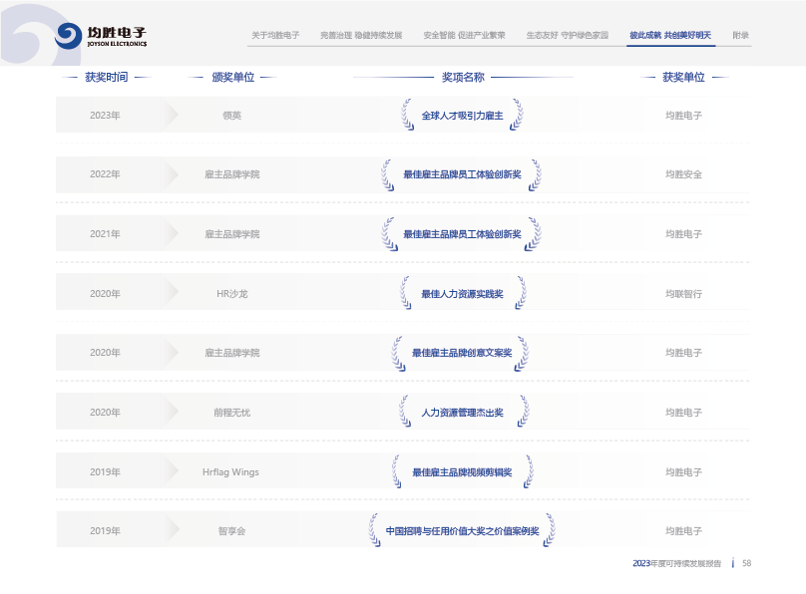Click the 2023年 year arrow cell
806x594 pixels.
pos(105,116)
